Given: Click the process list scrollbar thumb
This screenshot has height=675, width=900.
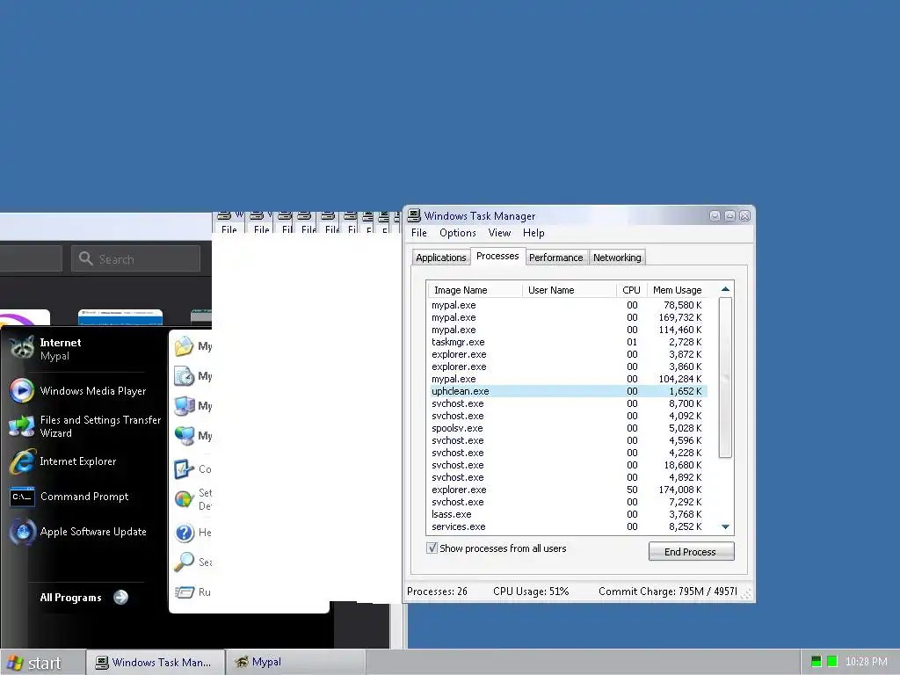Looking at the screenshot, I should [725, 378].
